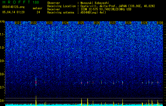Screen dimensions: 166x106
Task: Click the 0129 time marker
Action: click(x=144, y=23)
